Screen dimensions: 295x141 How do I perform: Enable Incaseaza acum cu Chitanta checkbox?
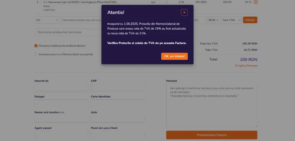tap(36, 54)
